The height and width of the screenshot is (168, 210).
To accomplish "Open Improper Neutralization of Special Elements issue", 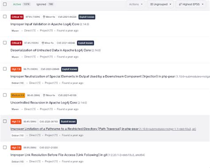I will point(93,76).
